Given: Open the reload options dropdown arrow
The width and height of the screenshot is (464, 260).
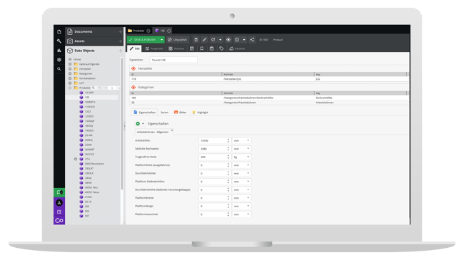Looking at the screenshot, I should [220, 40].
